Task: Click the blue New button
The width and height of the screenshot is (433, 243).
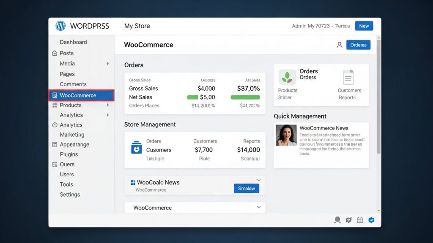Action: 364,26
